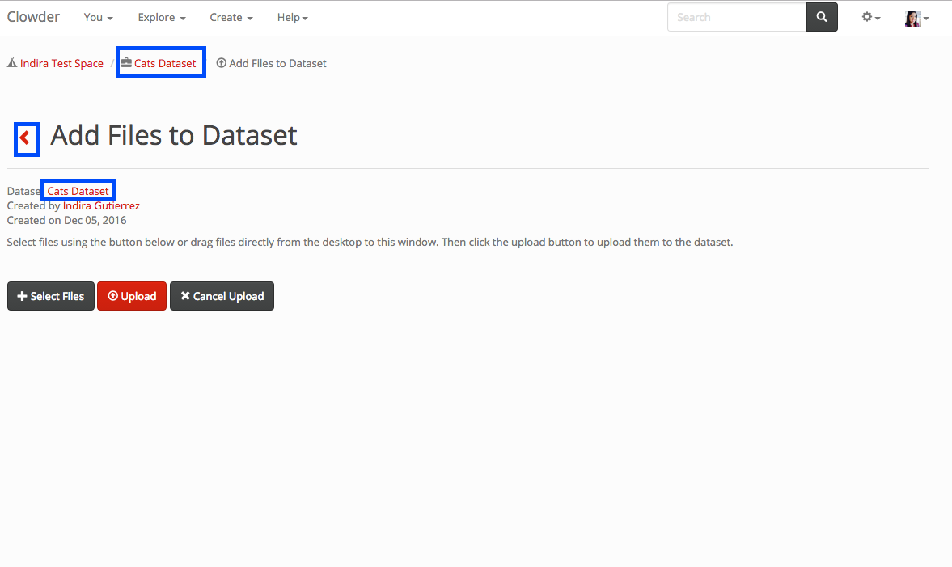Viewport: 952px width, 567px height.
Task: Open the gear settings menu
Action: (870, 17)
